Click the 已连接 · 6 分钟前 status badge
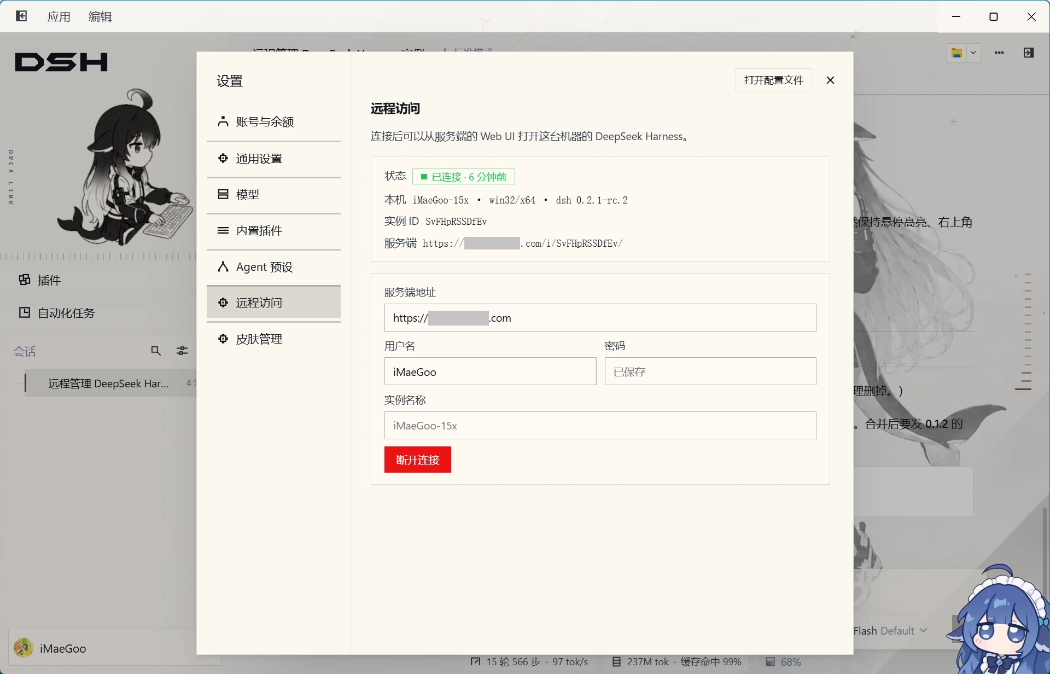1050x674 pixels. coord(463,177)
